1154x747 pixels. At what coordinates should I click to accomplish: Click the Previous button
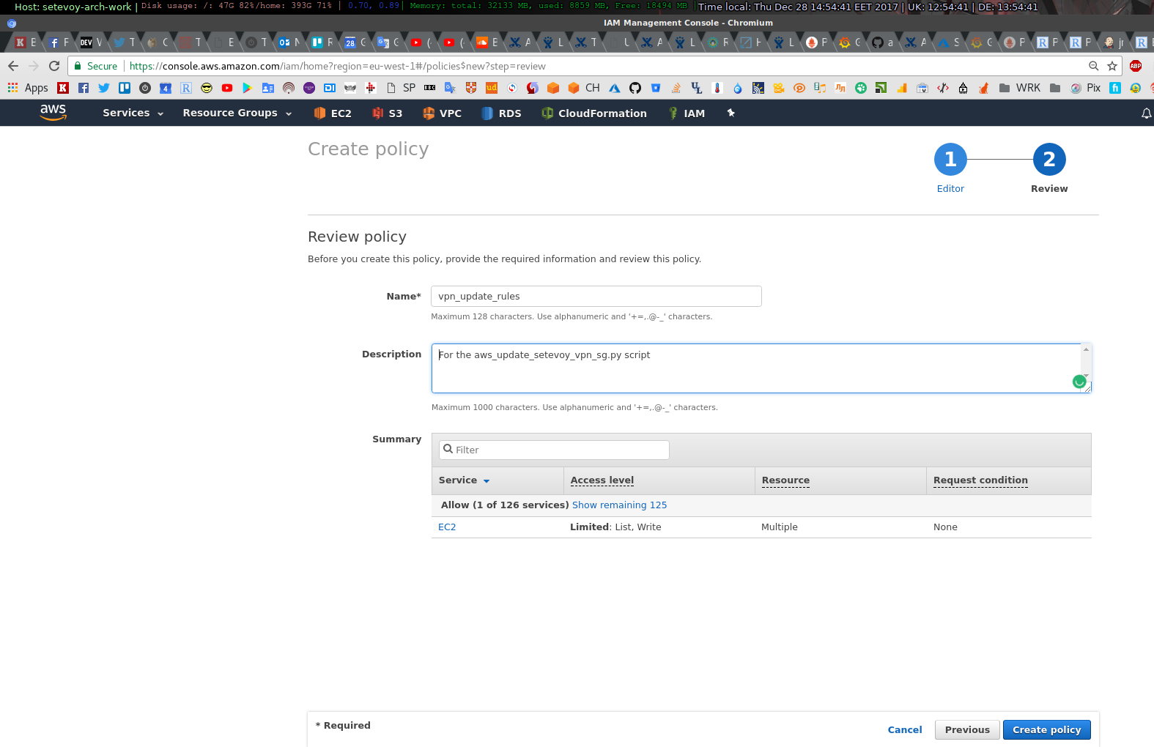pos(967,730)
